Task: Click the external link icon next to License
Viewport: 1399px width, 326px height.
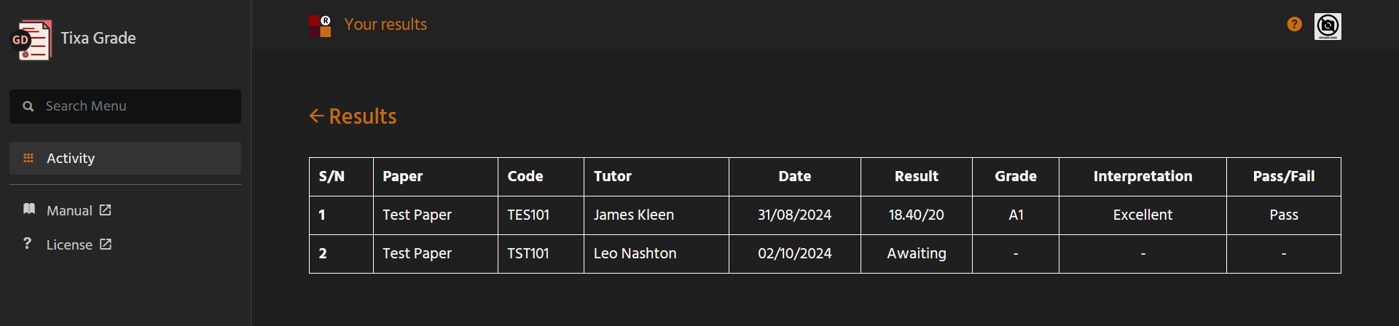Action: pyautogui.click(x=106, y=244)
